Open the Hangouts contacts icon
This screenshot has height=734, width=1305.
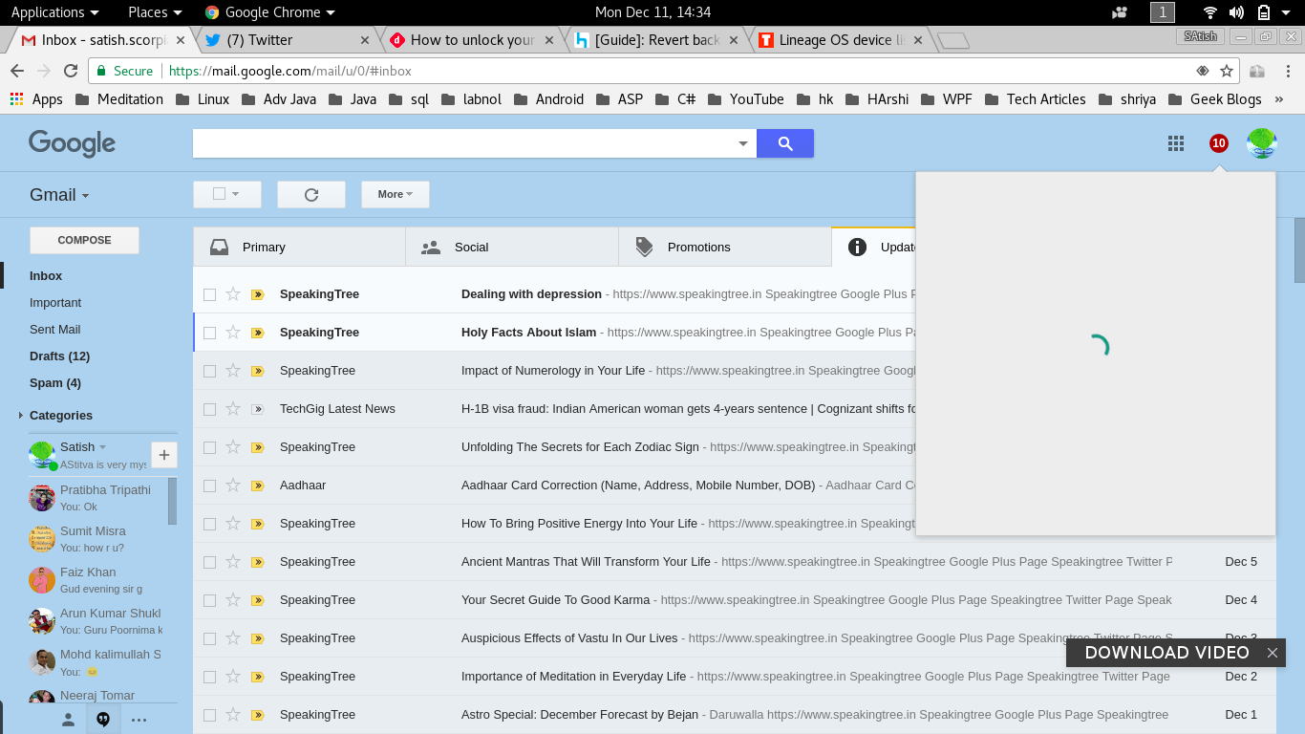68,720
